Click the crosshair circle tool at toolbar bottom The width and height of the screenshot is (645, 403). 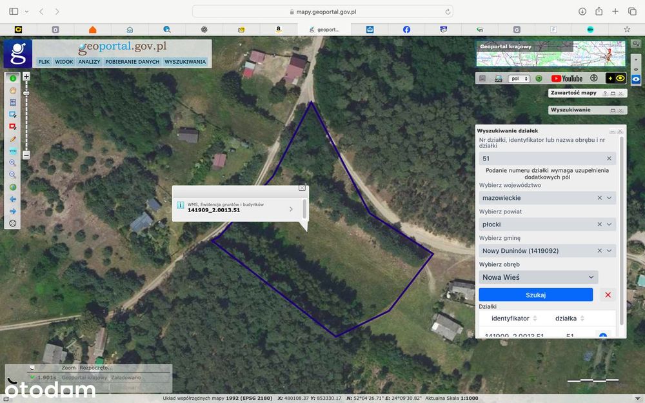pos(13,223)
